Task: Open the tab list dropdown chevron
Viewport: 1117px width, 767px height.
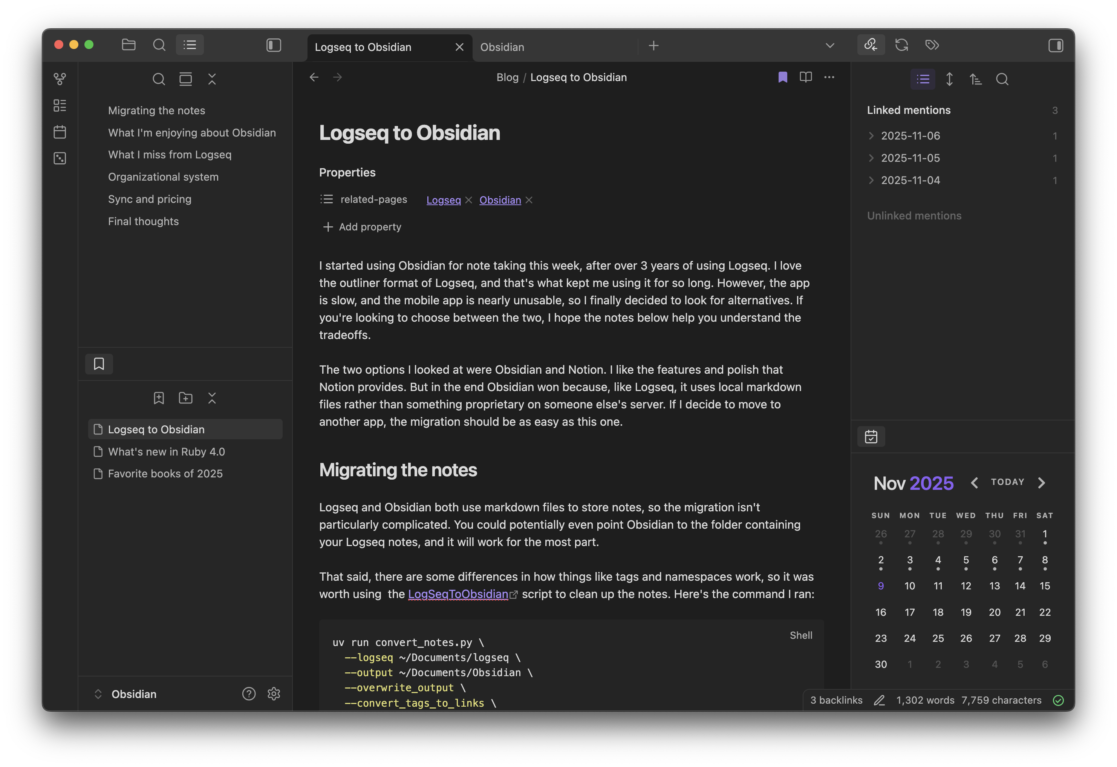Action: 829,46
